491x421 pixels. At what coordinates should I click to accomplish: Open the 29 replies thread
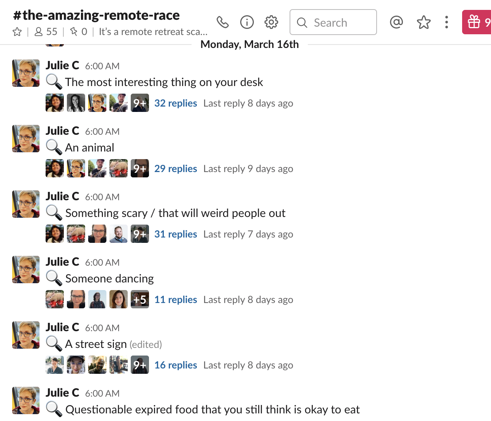click(x=176, y=169)
